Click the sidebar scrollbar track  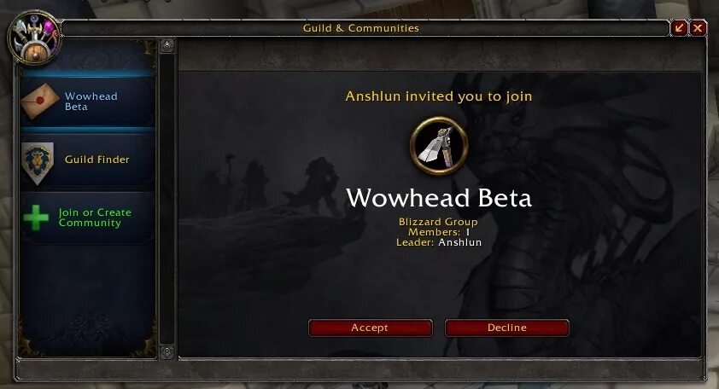click(x=167, y=199)
